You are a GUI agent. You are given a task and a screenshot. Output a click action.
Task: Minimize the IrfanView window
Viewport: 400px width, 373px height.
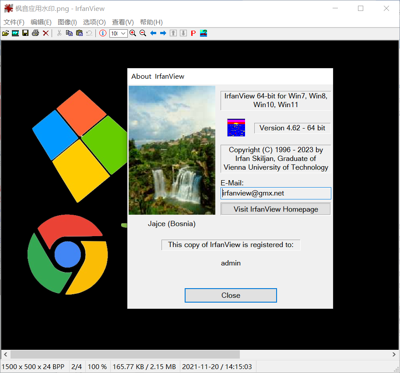point(335,8)
